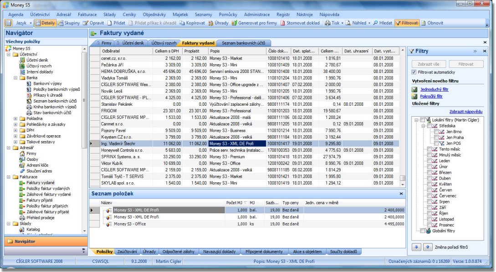Open the Sklady menu

point(109,14)
